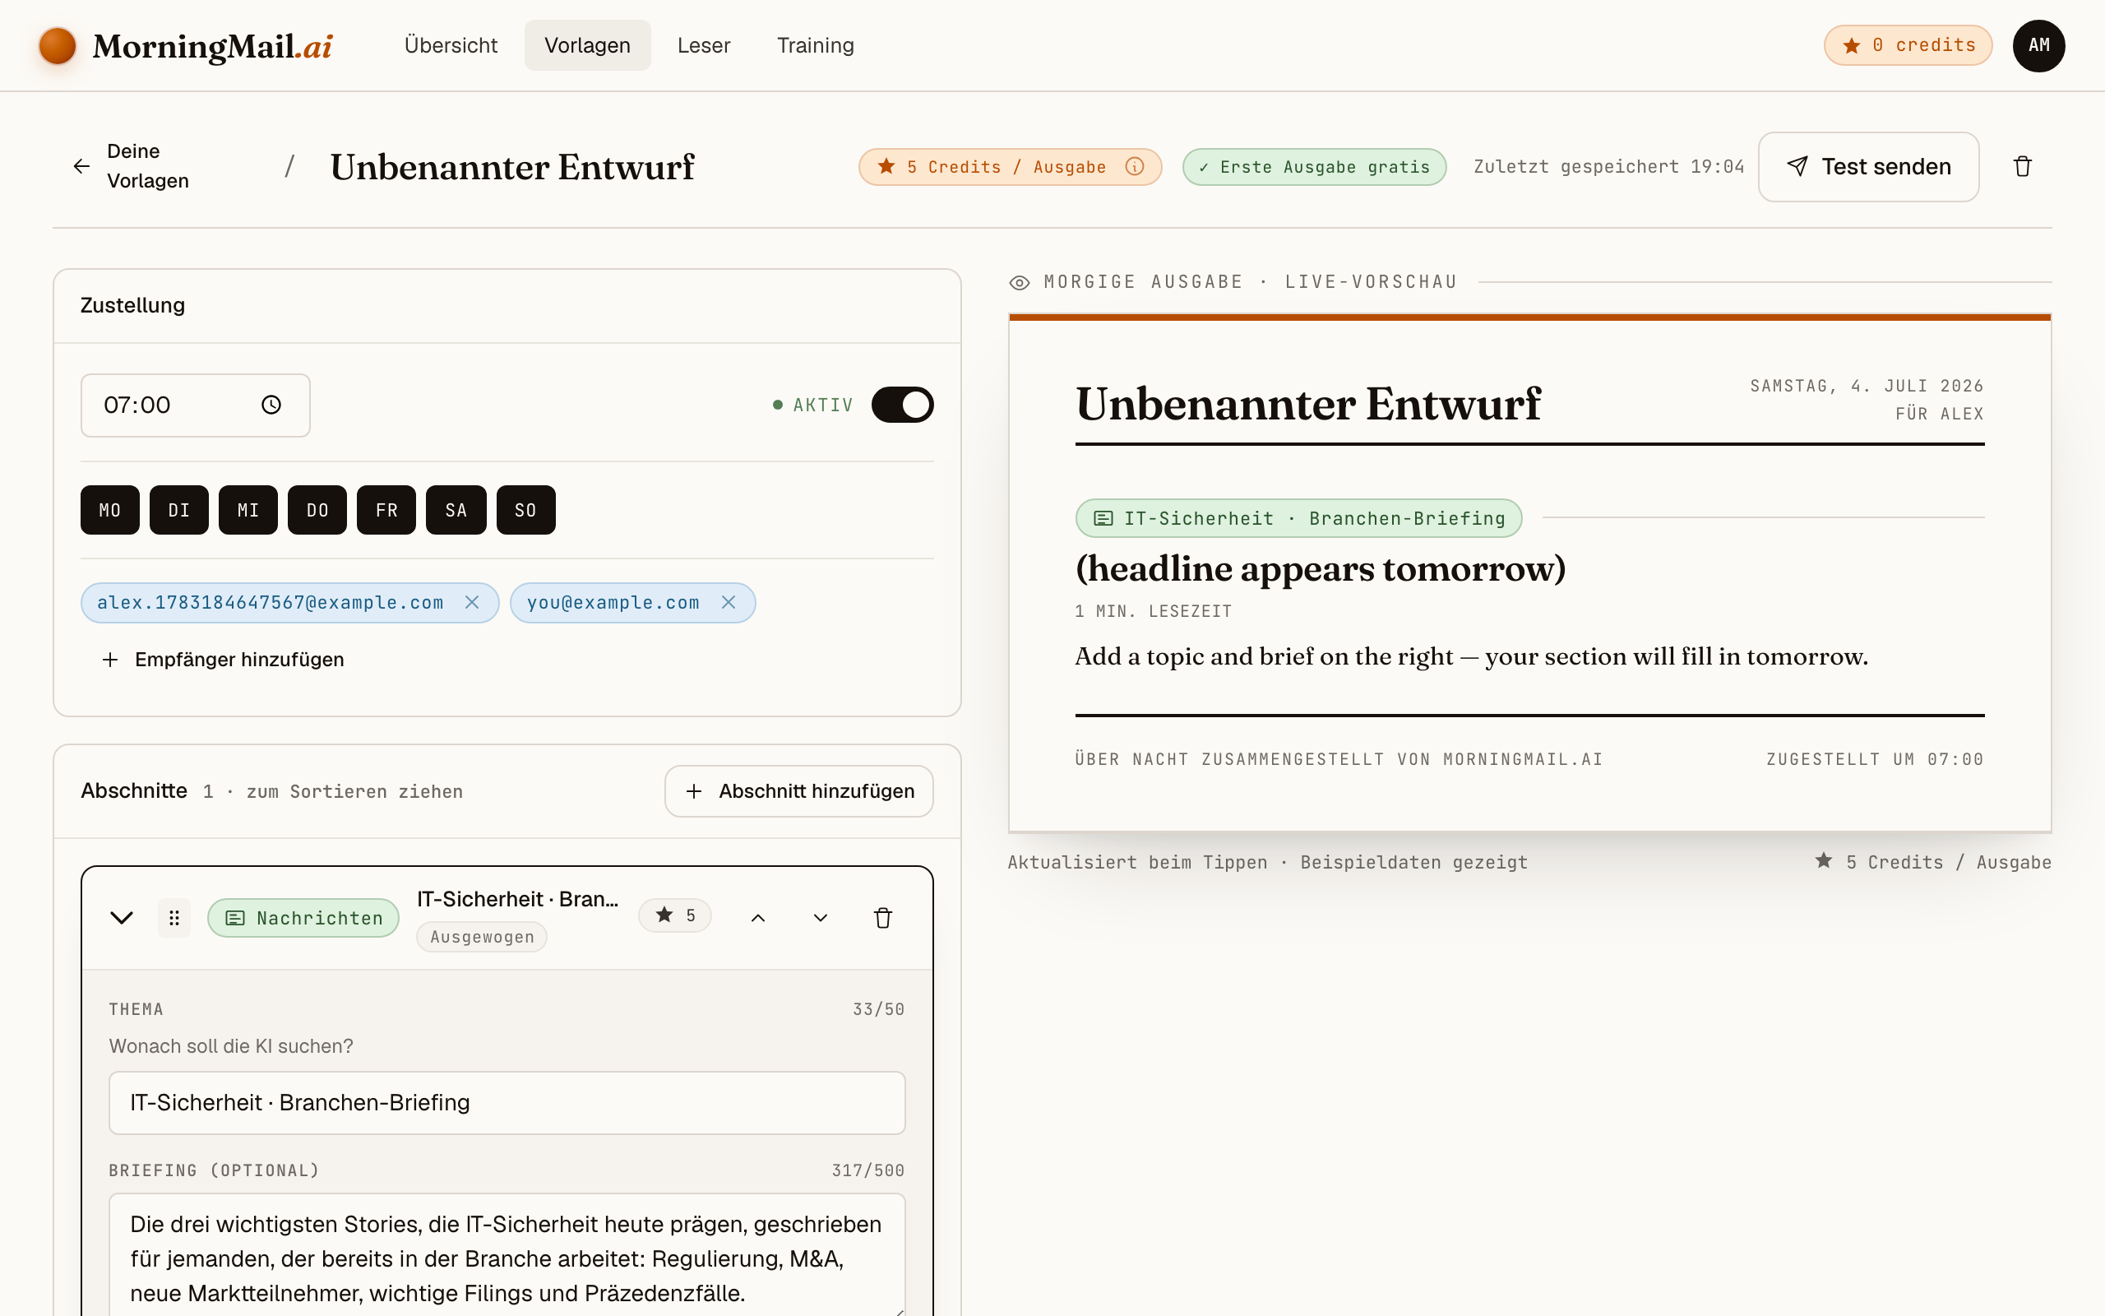Open the AM user avatar menu
The image size is (2105, 1316).
[x=2038, y=45]
